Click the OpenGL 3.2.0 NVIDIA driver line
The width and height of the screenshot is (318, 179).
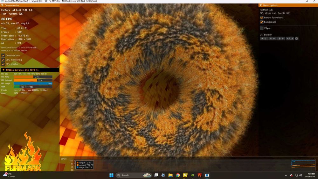click(14, 51)
